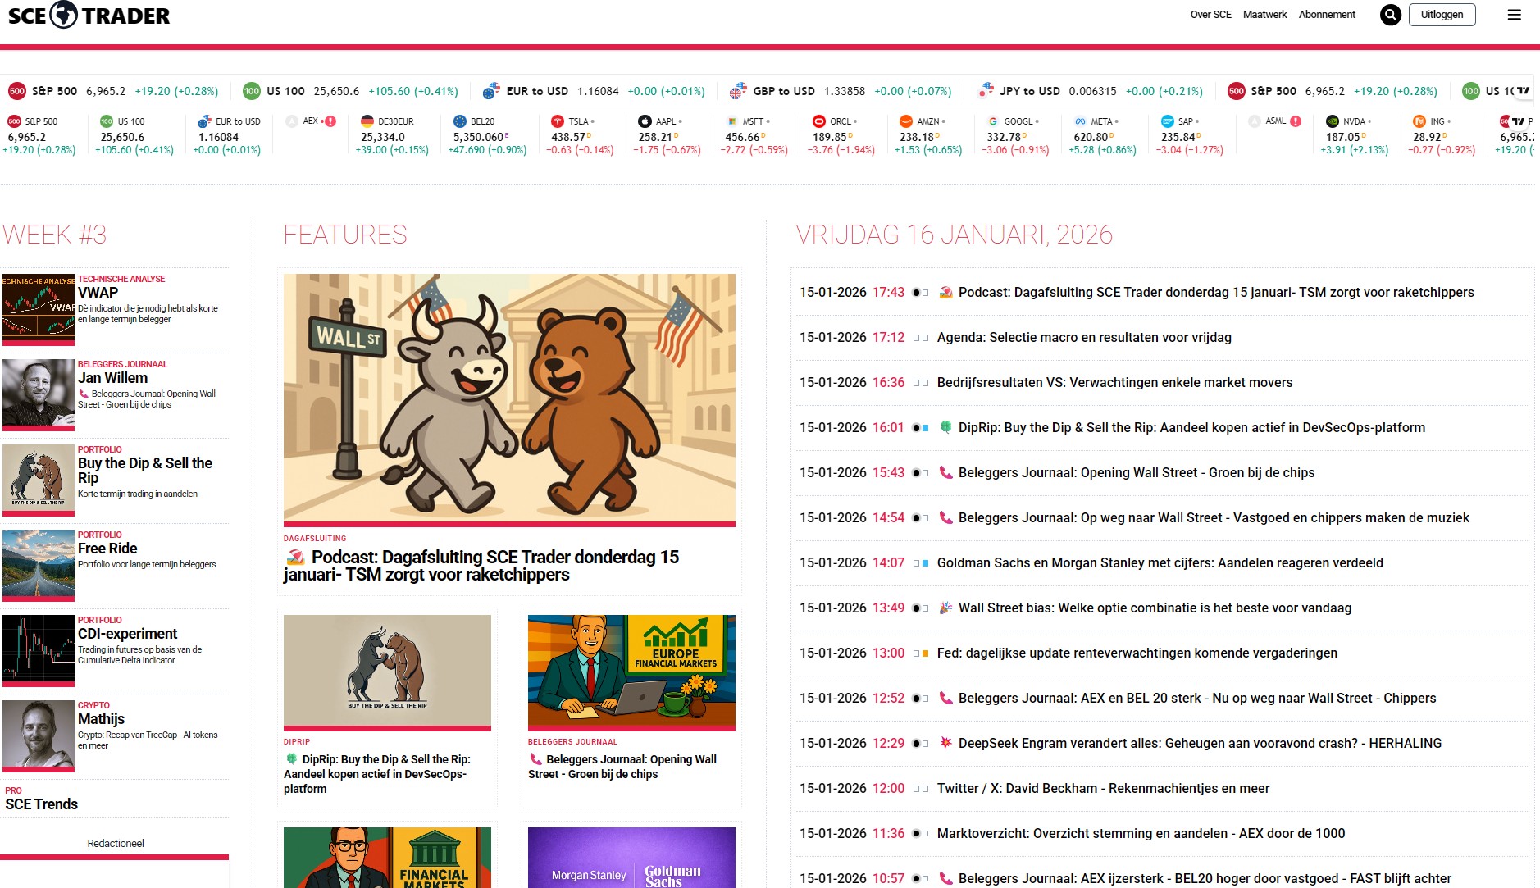Click the Uitloggen button
This screenshot has height=888, width=1540.
coord(1442,15)
